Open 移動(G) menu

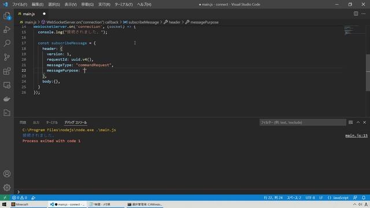[x=87, y=5]
